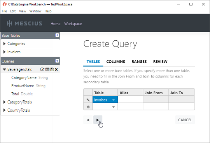This screenshot has height=143, width=210.
Task: Open the File menu
Action: [x=4, y=11]
